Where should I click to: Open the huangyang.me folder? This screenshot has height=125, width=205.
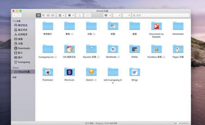[48, 49]
